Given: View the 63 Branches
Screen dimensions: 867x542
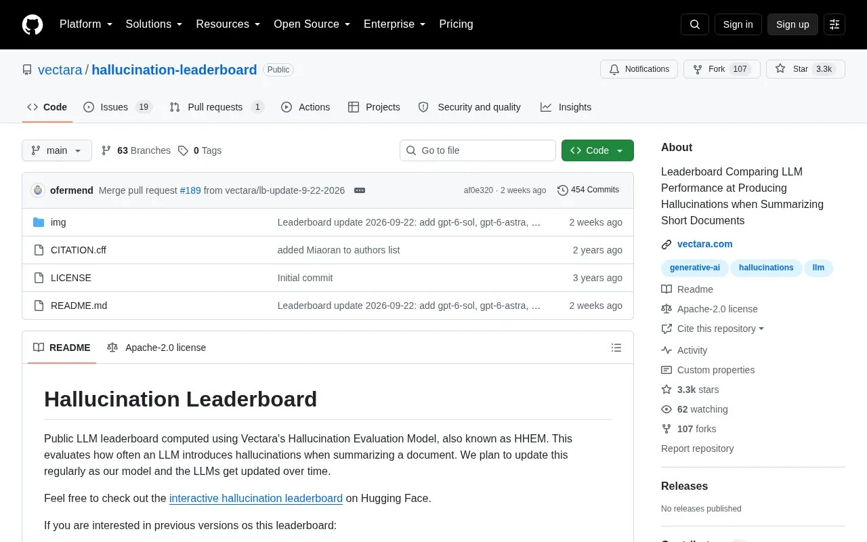Looking at the screenshot, I should [135, 150].
